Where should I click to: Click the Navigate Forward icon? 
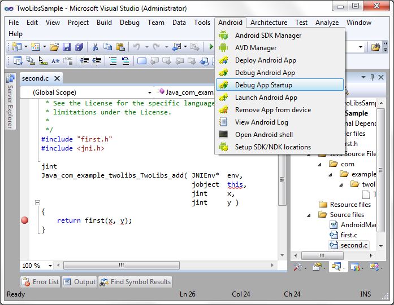(194, 47)
